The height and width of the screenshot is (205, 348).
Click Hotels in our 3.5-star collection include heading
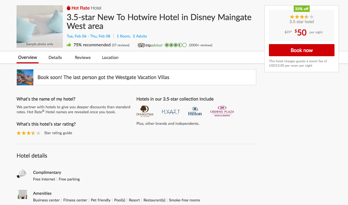click(175, 99)
